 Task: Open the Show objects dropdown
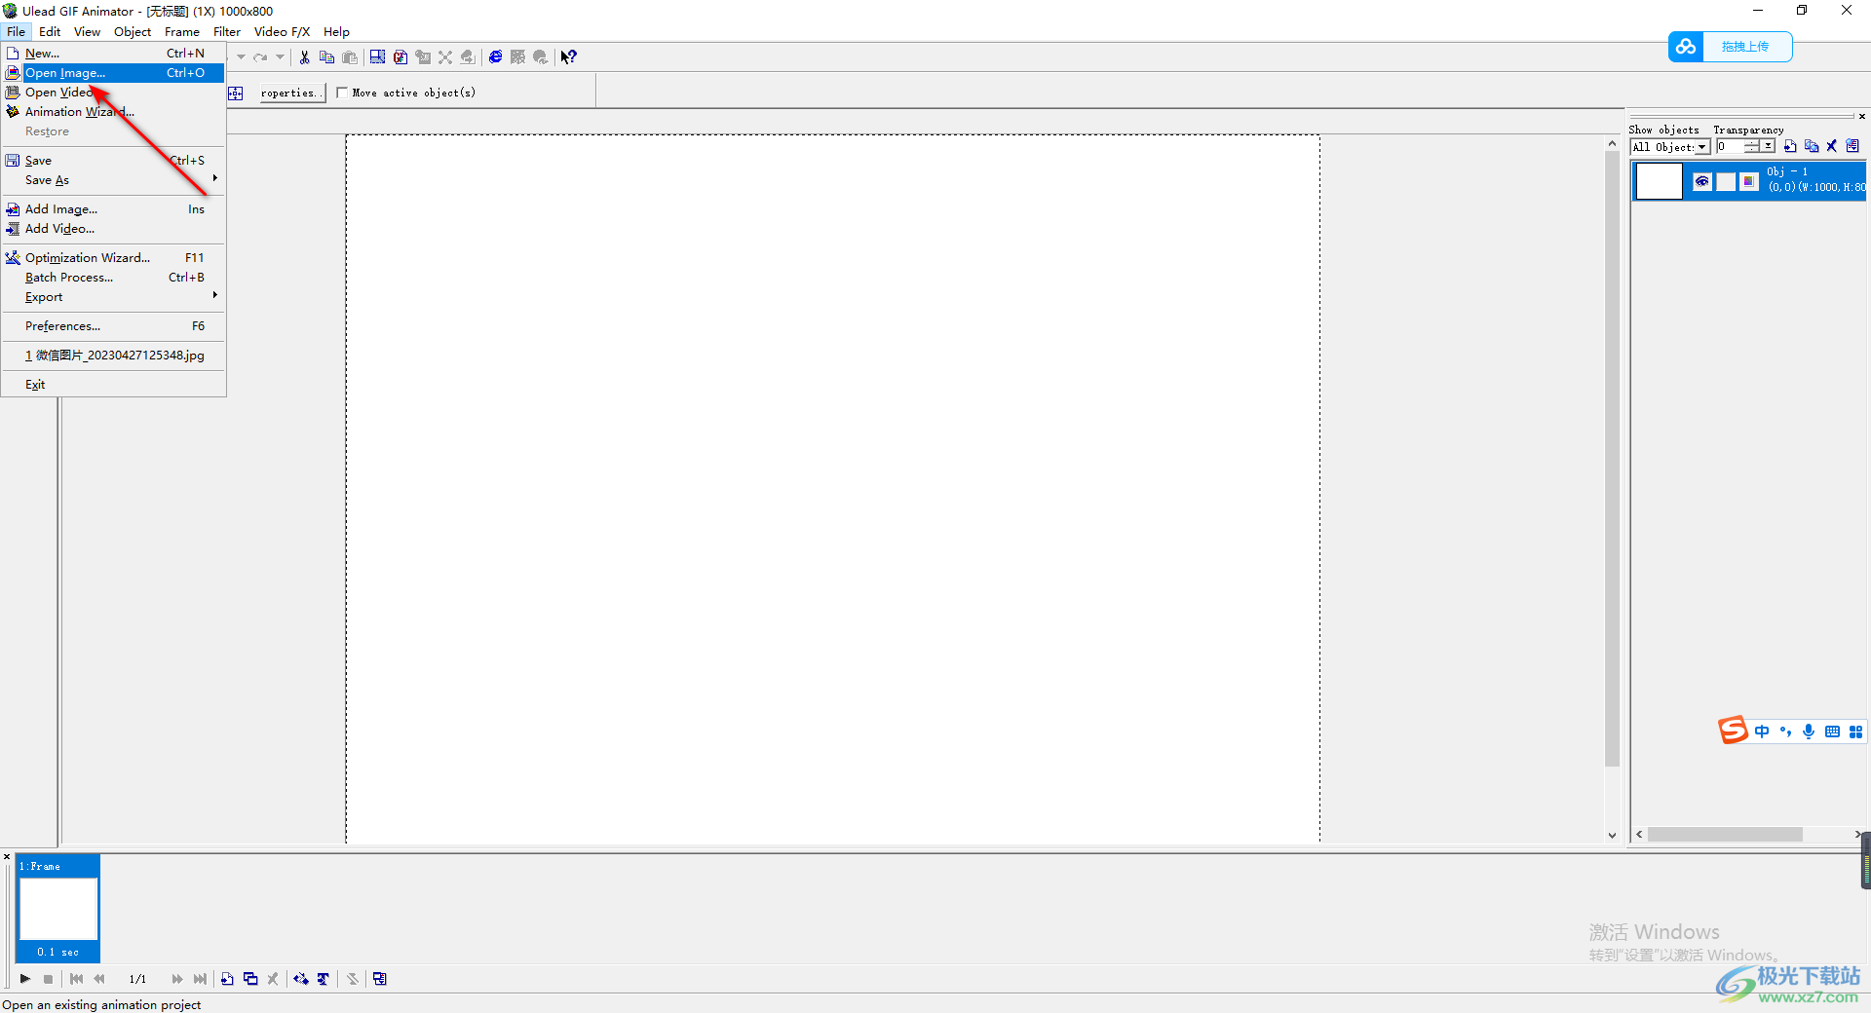pos(1702,147)
